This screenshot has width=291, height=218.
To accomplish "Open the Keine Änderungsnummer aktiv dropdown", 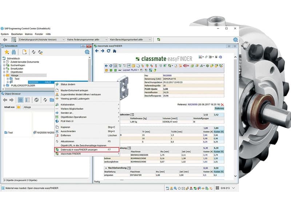I will pos(87,39).
